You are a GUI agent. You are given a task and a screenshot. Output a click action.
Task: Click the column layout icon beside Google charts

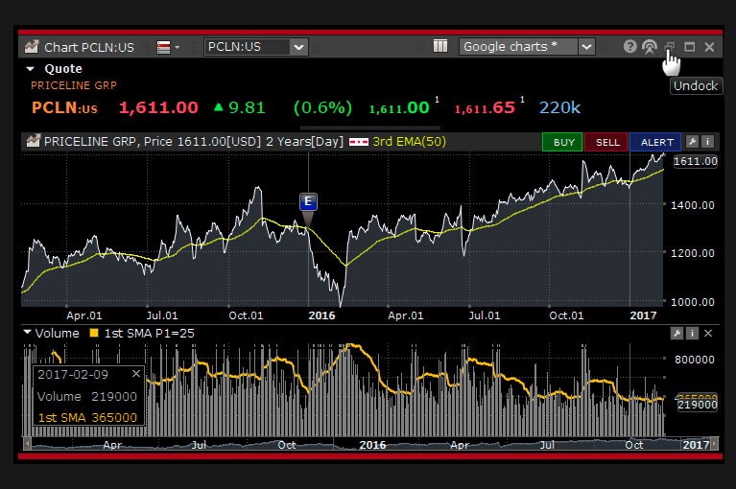click(x=440, y=46)
